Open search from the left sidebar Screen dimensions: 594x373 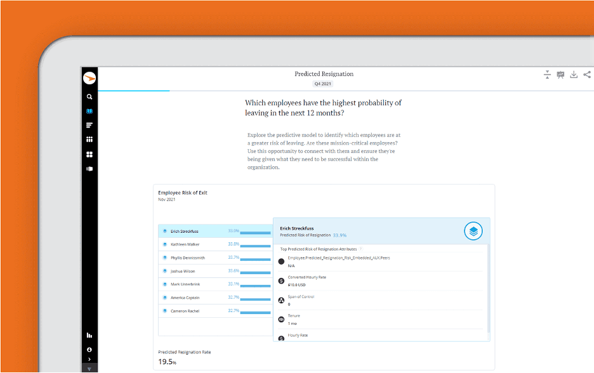pos(89,97)
